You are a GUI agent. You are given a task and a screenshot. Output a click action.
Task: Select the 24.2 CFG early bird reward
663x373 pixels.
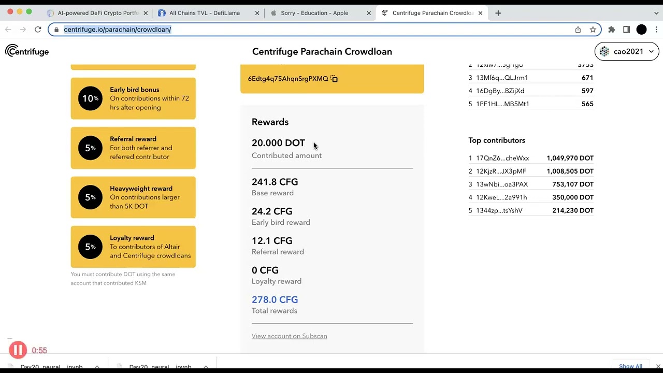(x=272, y=211)
